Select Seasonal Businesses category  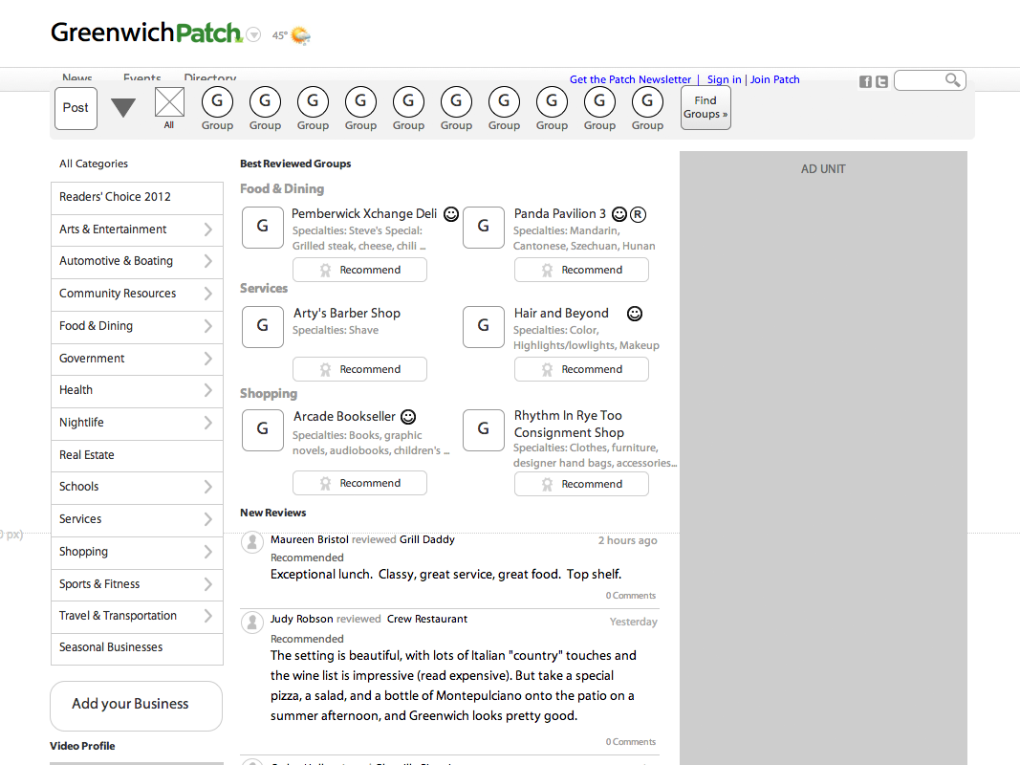pyautogui.click(x=137, y=648)
